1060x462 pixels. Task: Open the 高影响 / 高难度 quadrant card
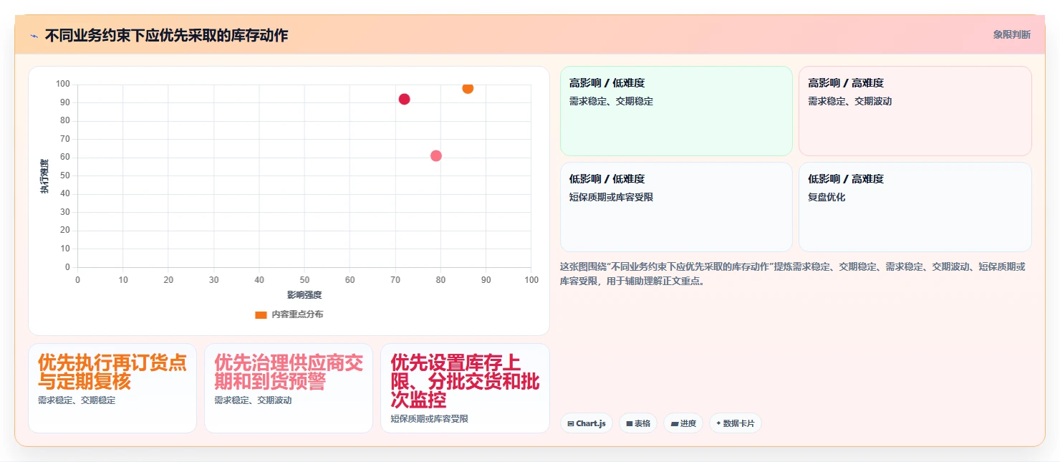915,111
